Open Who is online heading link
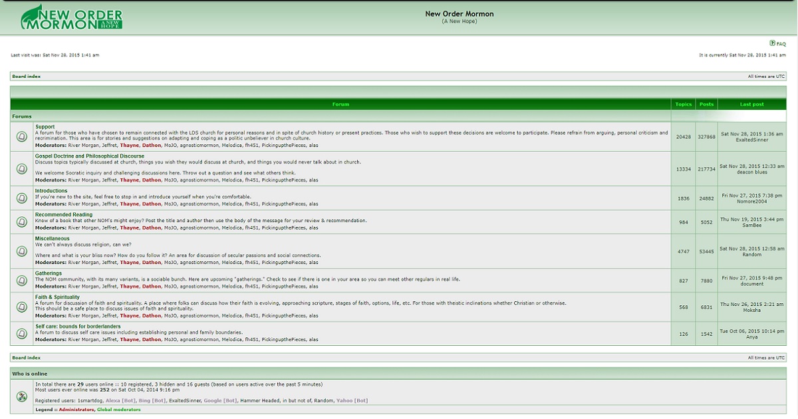 click(29, 374)
